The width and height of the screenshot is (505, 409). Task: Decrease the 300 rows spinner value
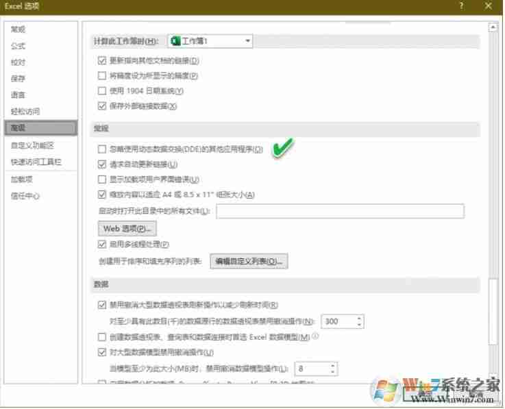pyautogui.click(x=360, y=325)
